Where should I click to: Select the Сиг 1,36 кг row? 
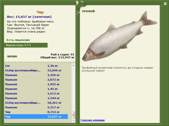(x=36, y=66)
